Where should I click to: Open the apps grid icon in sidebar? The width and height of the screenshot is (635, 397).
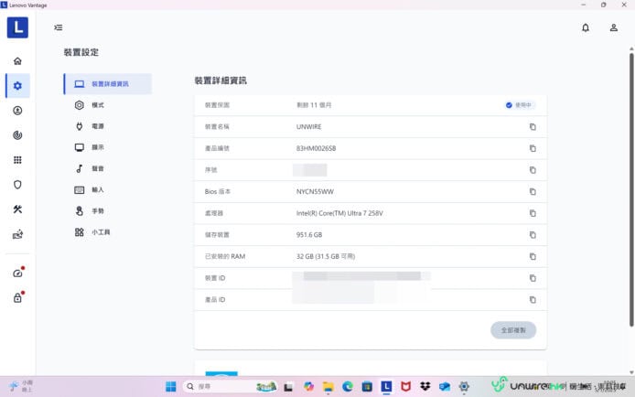pos(17,160)
